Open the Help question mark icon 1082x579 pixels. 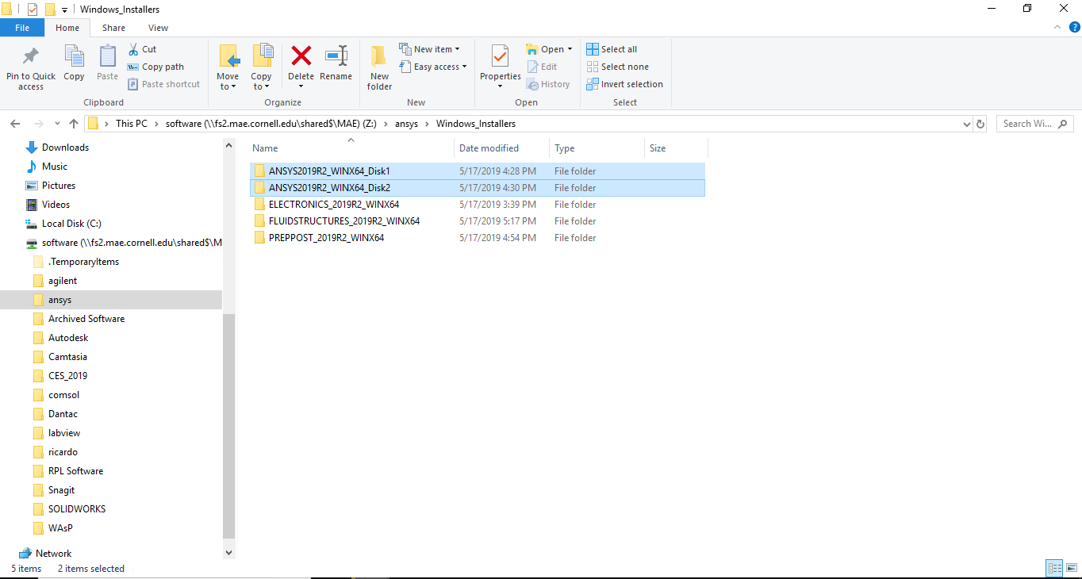click(1074, 27)
